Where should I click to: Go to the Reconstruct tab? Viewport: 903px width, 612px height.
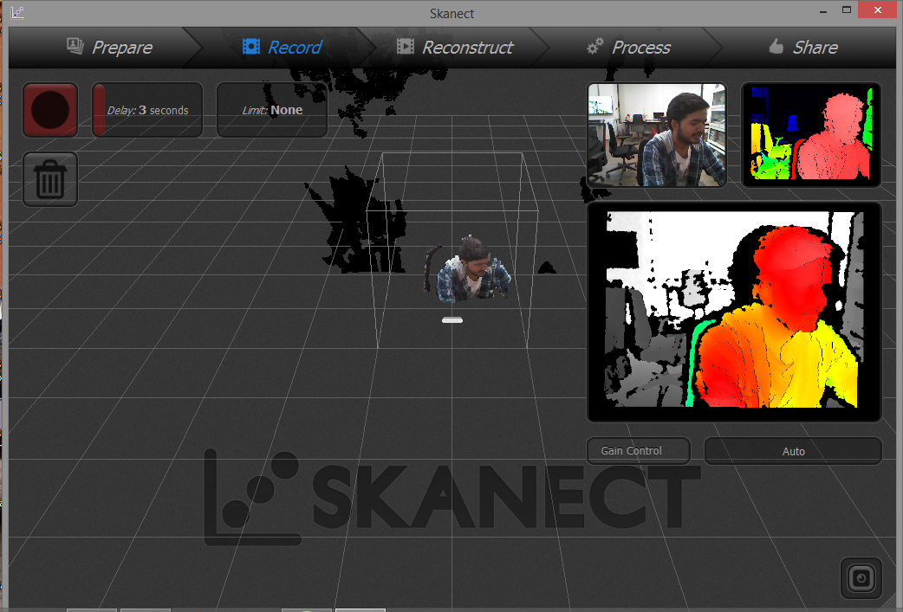tap(455, 47)
